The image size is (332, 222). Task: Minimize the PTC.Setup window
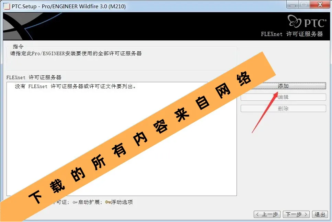coord(293,5)
